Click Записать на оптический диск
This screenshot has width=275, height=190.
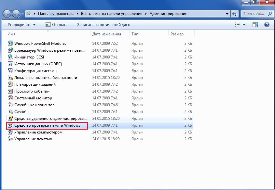(103, 25)
